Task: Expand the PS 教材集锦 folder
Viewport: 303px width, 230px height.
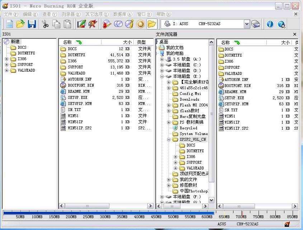Action: pyautogui.click(x=169, y=123)
